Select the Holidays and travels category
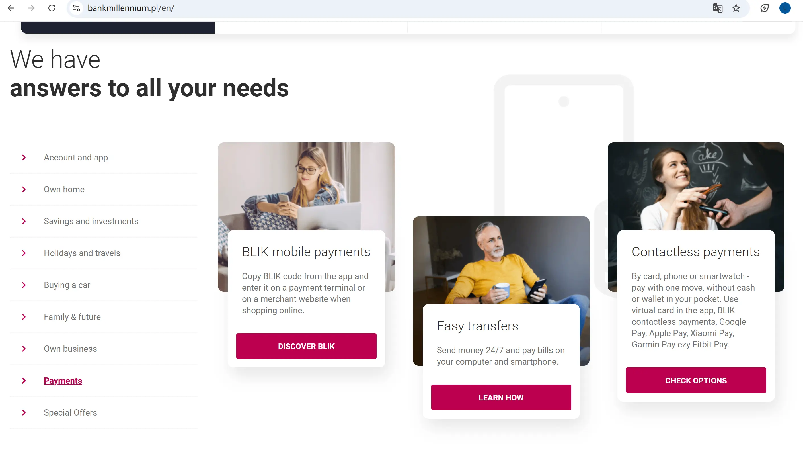Screen dimensions: 803x456 82,253
